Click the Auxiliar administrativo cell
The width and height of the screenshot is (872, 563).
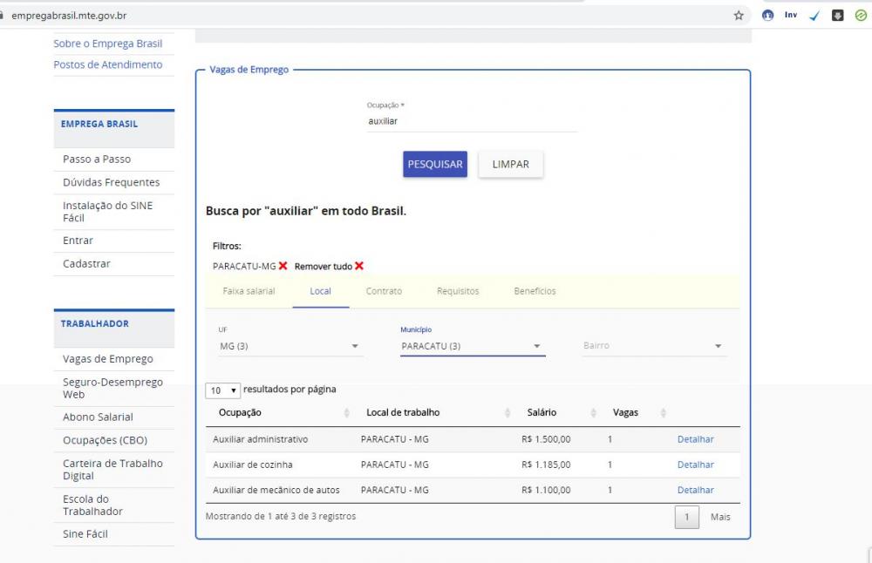coord(260,439)
